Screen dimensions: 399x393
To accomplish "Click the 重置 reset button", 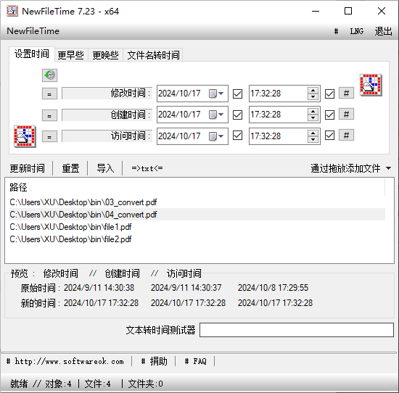I will (71, 168).
